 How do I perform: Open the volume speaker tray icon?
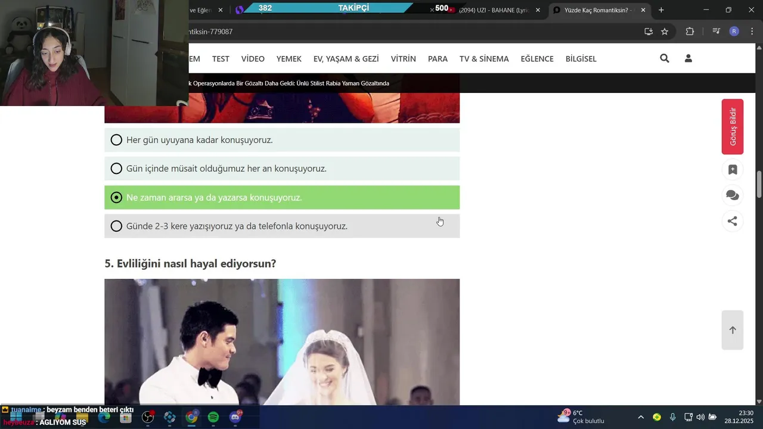point(700,417)
